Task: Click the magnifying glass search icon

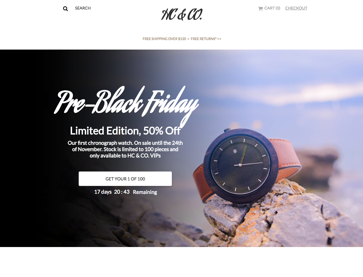Action: (65, 9)
